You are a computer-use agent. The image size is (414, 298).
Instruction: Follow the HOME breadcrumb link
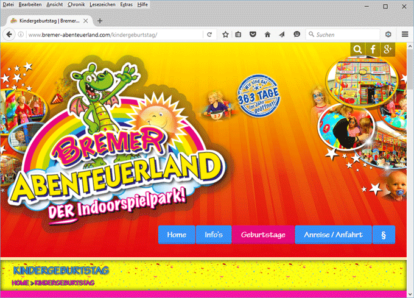point(20,283)
